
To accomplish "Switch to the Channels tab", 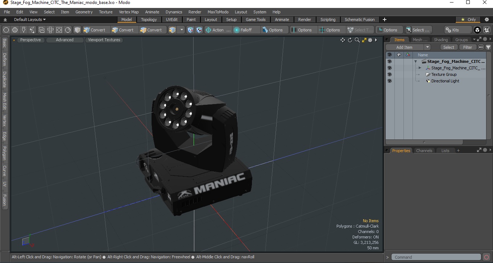I will point(424,151).
